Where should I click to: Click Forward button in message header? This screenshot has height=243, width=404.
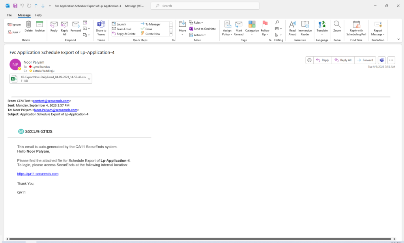point(365,60)
